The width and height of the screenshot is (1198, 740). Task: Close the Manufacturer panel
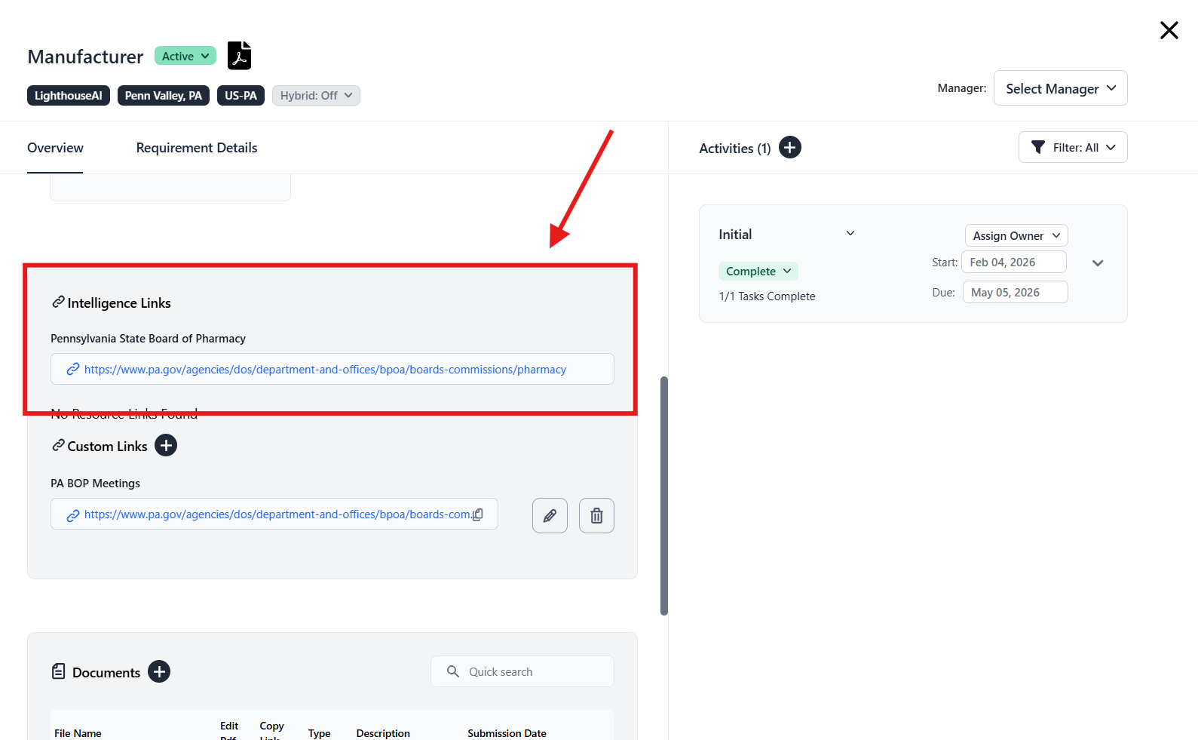coord(1169,30)
